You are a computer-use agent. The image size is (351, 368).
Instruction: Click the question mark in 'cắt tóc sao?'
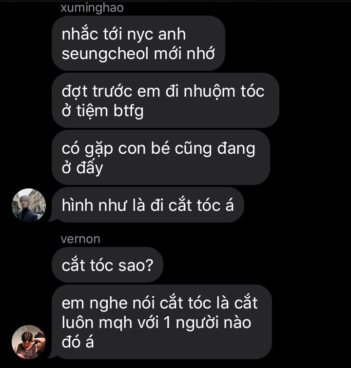[x=149, y=266]
